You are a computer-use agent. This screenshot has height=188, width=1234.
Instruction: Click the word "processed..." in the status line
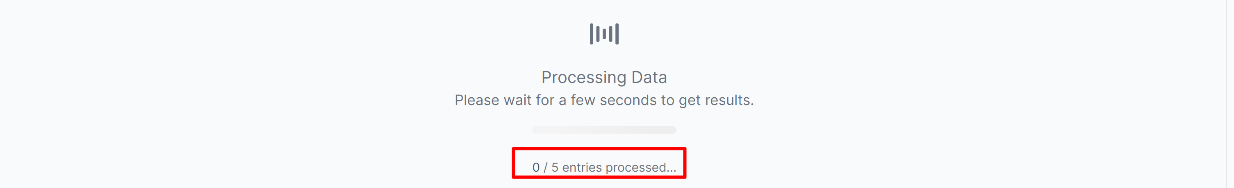click(x=640, y=168)
